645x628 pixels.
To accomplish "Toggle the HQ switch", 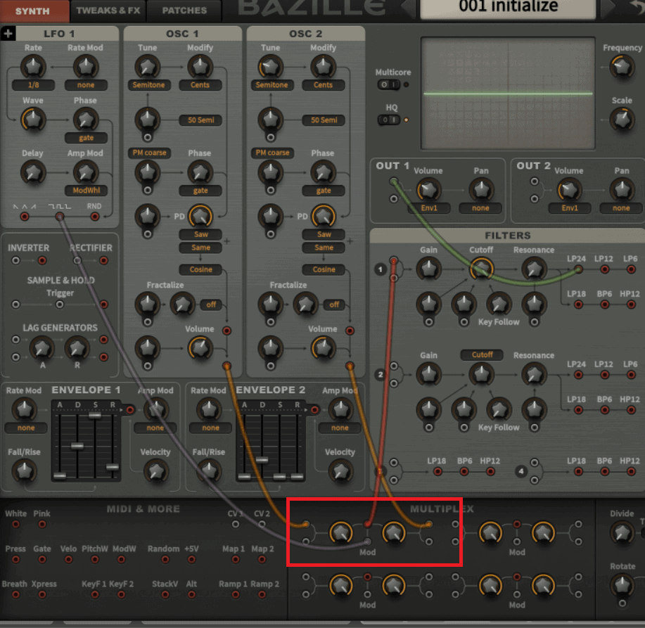I will [x=388, y=120].
